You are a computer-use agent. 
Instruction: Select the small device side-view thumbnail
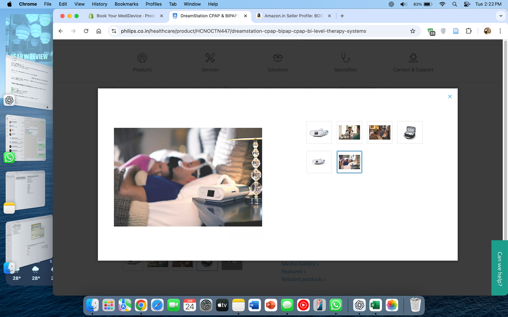point(319,162)
